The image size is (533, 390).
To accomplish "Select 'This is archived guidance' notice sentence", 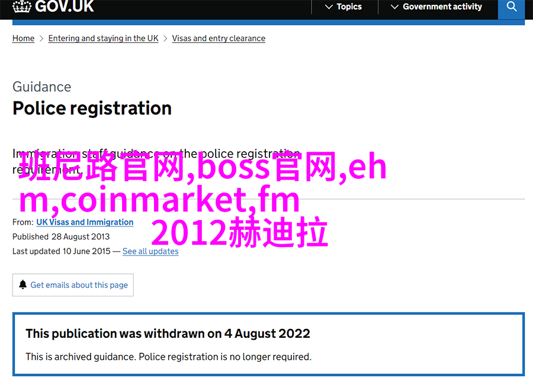I will [x=169, y=357].
